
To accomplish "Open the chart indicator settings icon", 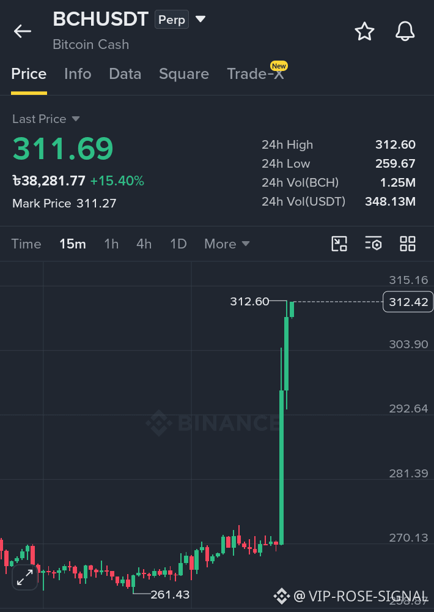I will (373, 244).
